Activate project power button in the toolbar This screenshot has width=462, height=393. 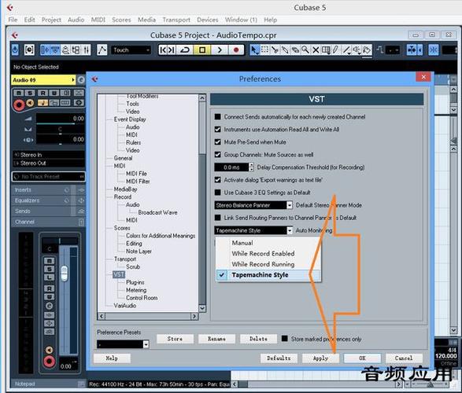click(15, 50)
